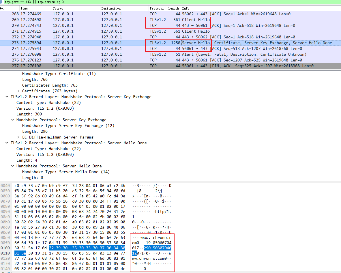Screen dimensions: 341x273
Task: Expand the Certificates (763 bytes) node
Action: [x=18, y=91]
